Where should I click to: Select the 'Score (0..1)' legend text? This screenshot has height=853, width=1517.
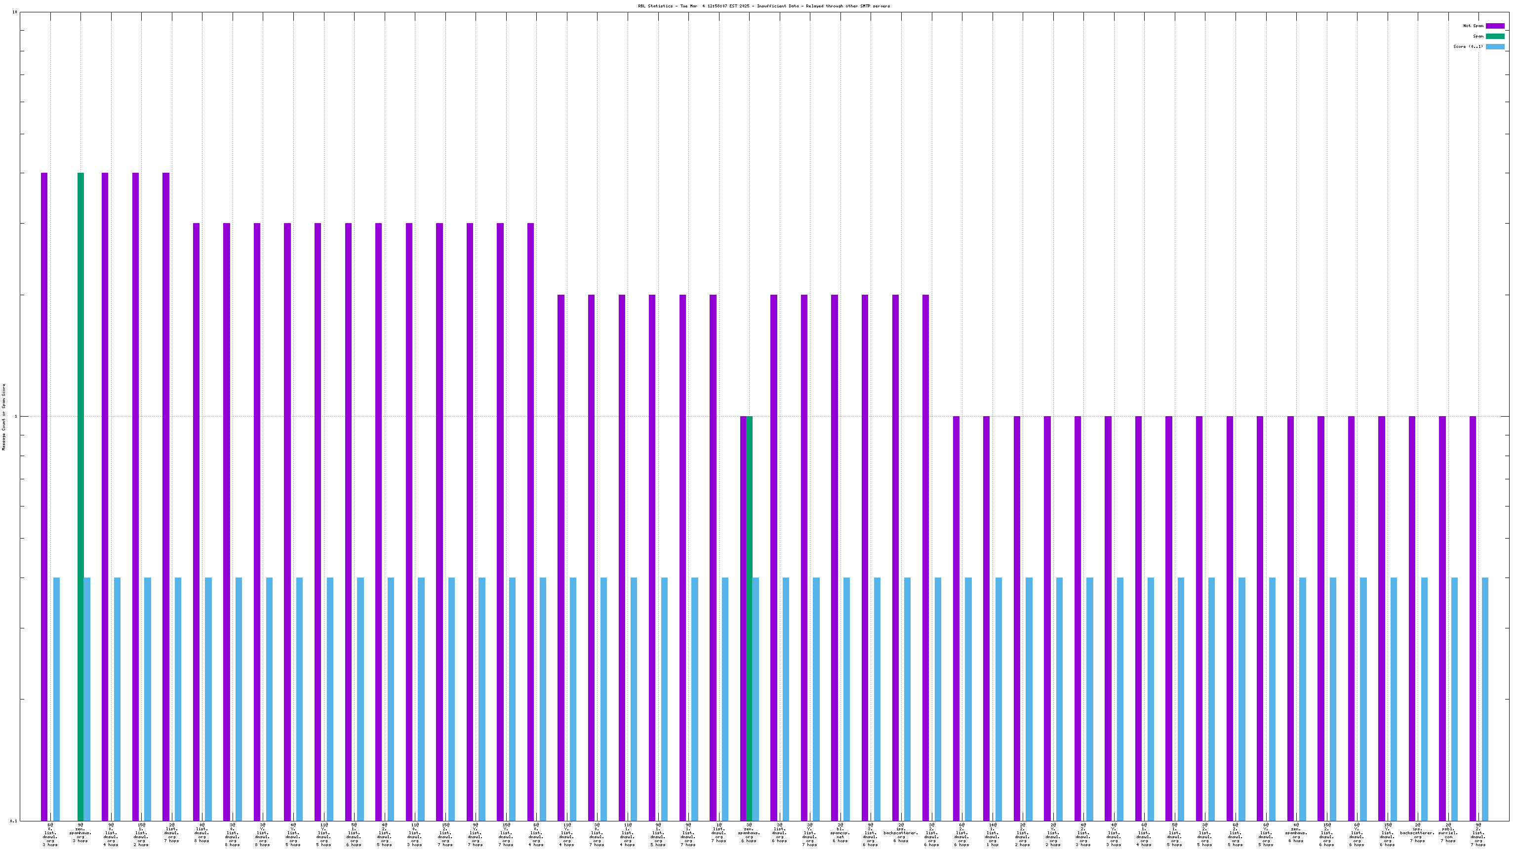[1468, 46]
